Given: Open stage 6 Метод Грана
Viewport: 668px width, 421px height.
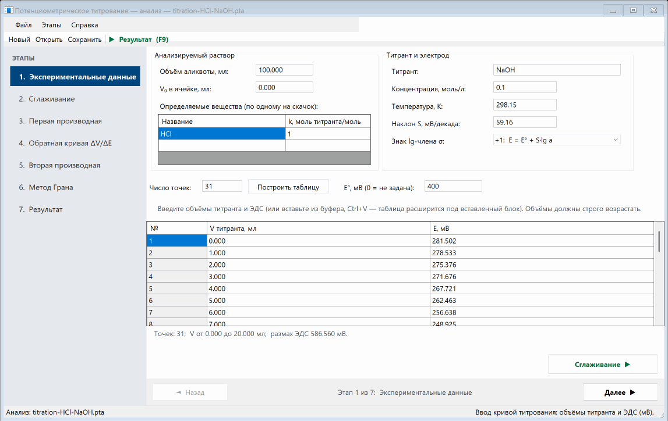Looking at the screenshot, I should [75, 187].
